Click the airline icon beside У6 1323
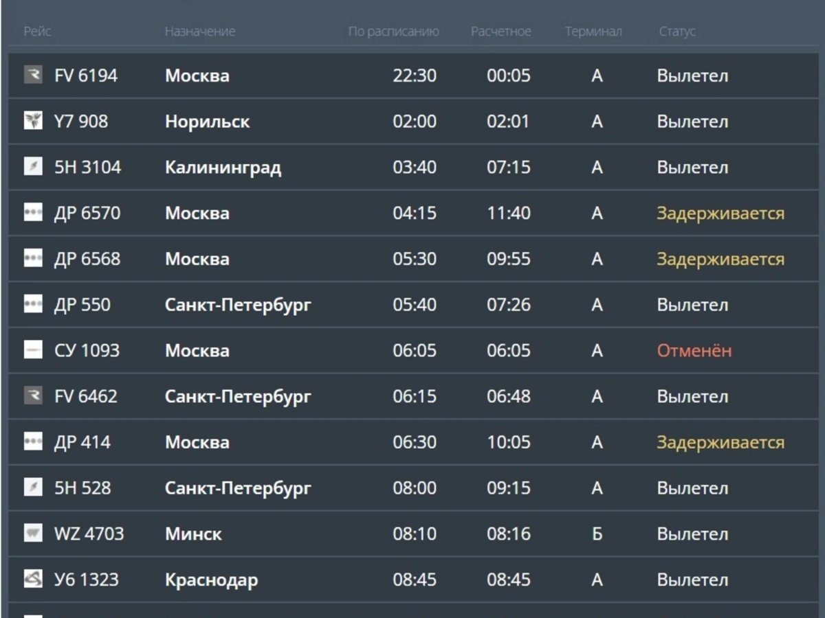825x618 pixels. point(33,580)
